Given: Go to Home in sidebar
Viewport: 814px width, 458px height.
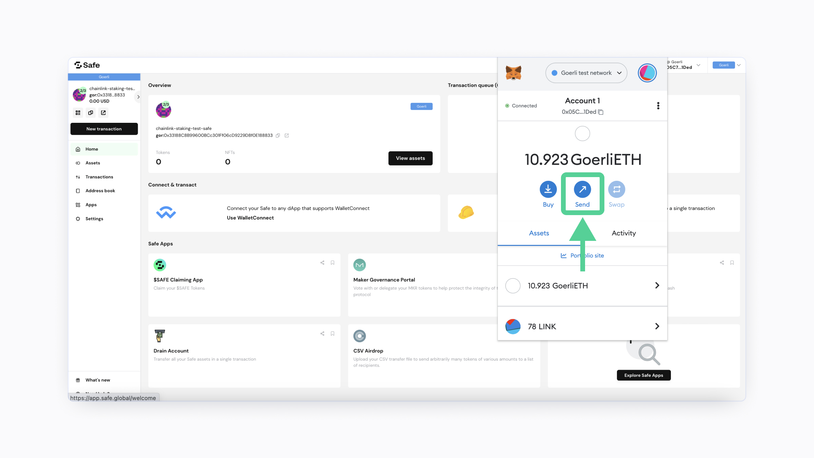Looking at the screenshot, I should (104, 149).
